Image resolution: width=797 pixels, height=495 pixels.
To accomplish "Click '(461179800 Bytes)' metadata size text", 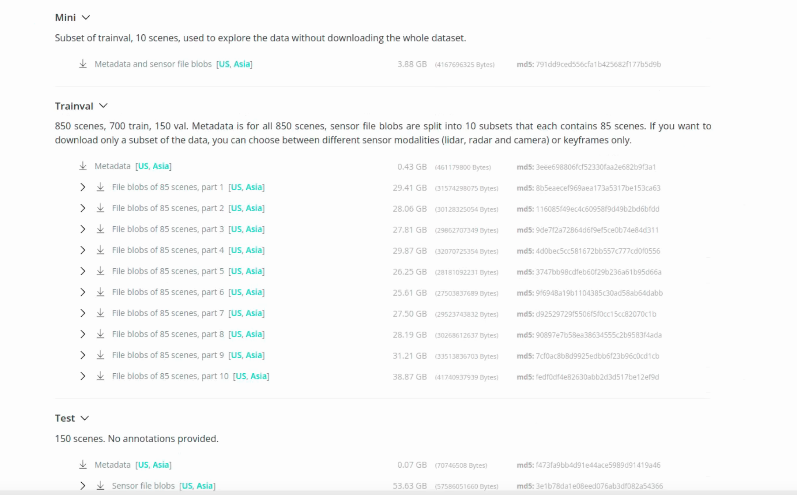I will click(463, 167).
